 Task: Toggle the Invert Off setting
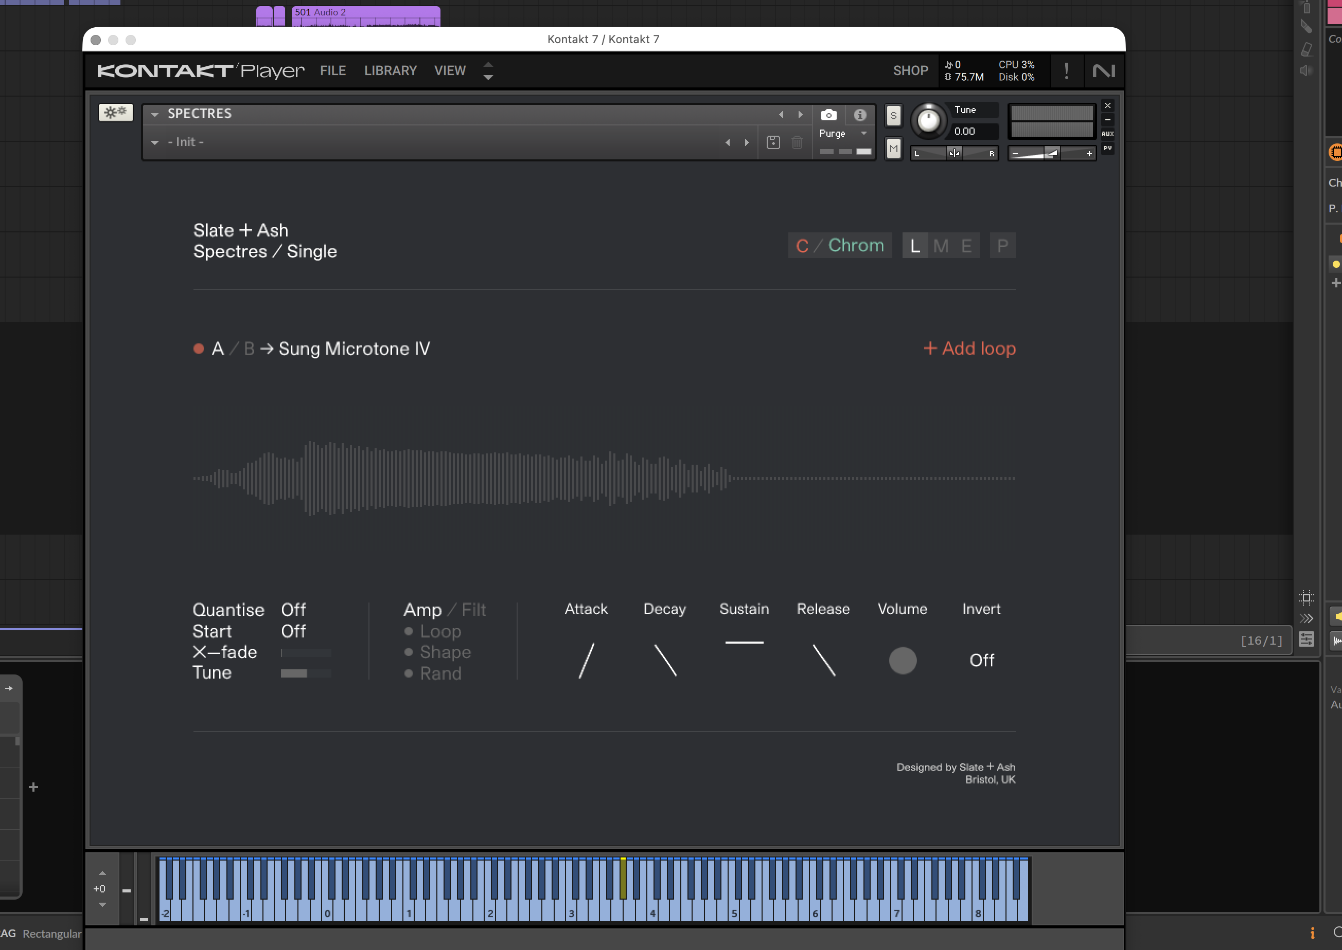pyautogui.click(x=982, y=661)
